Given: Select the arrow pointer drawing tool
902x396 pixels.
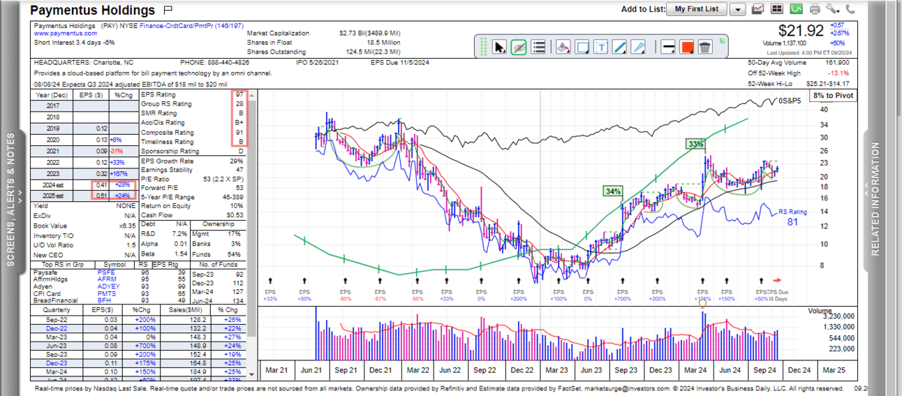Looking at the screenshot, I should [499, 47].
